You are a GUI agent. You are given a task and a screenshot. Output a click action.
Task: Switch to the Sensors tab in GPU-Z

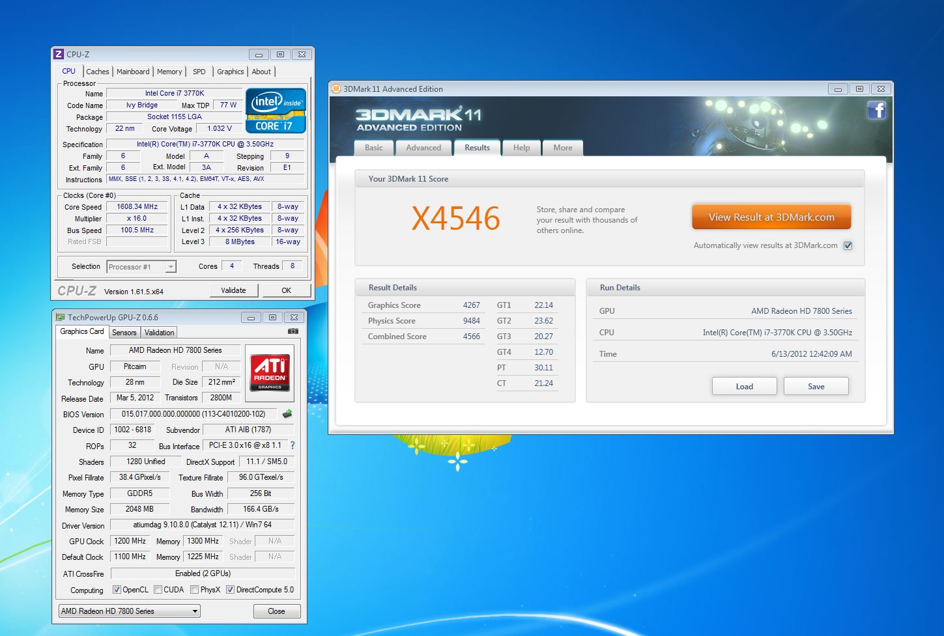coord(124,332)
